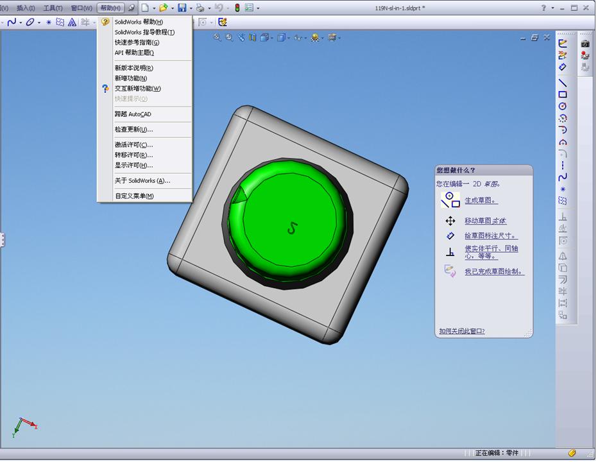Choose 跨越 AutoCAD menu entry
Image resolution: width=616 pixels, height=462 pixels.
(x=144, y=114)
